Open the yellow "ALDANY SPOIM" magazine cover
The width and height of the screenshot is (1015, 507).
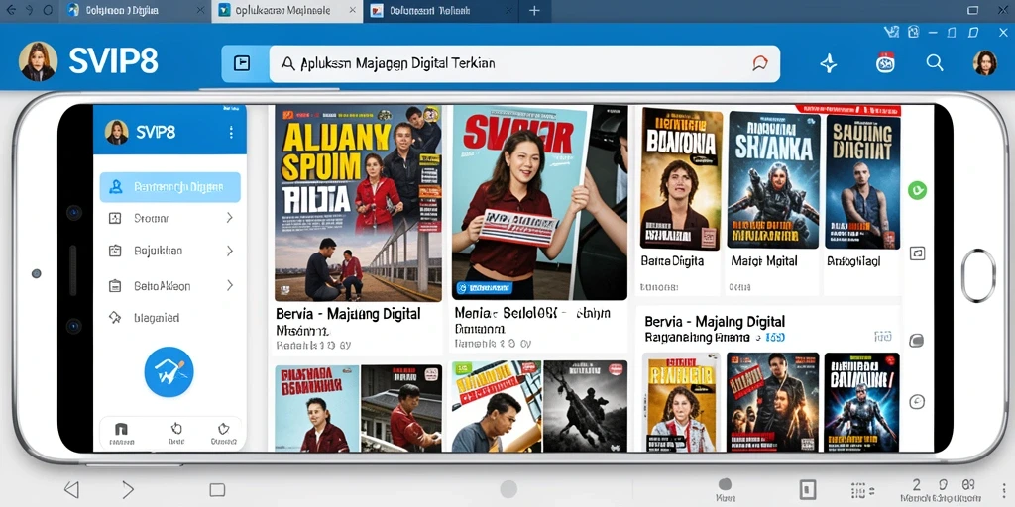(358, 203)
